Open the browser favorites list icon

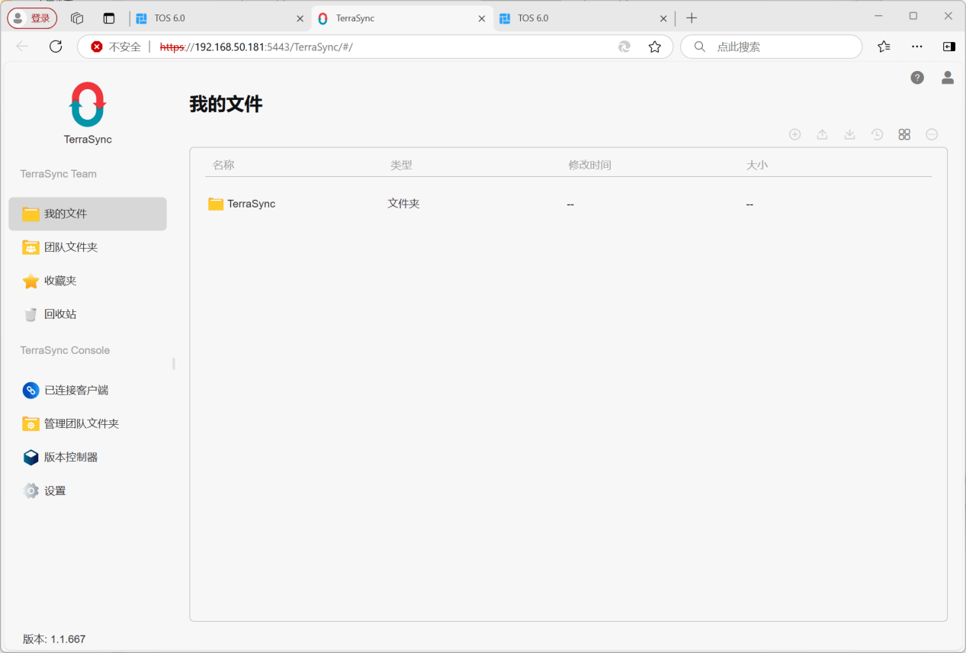tap(884, 47)
